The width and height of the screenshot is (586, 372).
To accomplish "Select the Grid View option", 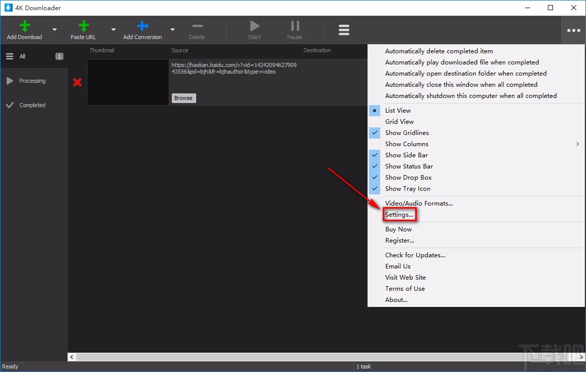I will coord(399,122).
